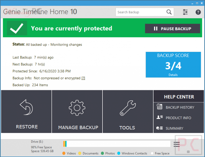
Task: Click status 'All backed up - Monitoring changes'
Action: tap(54, 45)
